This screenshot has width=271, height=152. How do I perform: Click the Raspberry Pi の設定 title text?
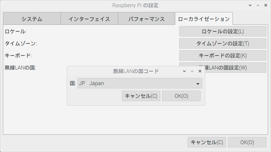[135, 5]
